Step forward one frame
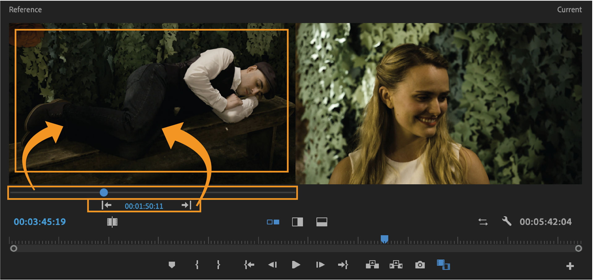Screen dimensions: 593x280 point(320,265)
